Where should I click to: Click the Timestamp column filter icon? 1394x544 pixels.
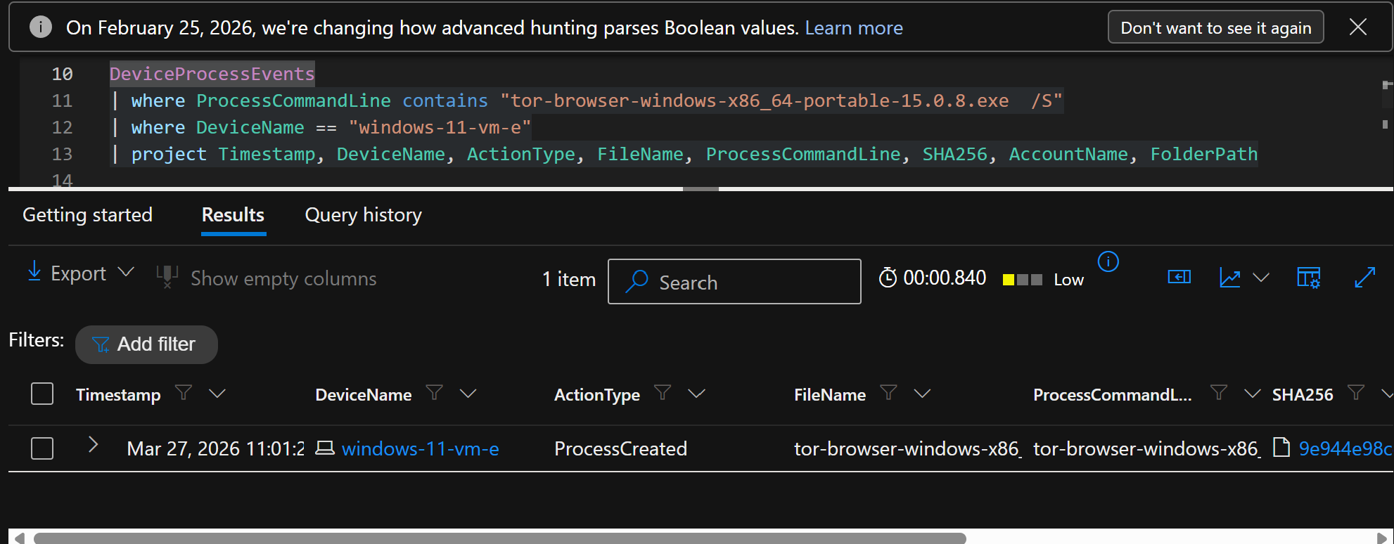point(184,393)
